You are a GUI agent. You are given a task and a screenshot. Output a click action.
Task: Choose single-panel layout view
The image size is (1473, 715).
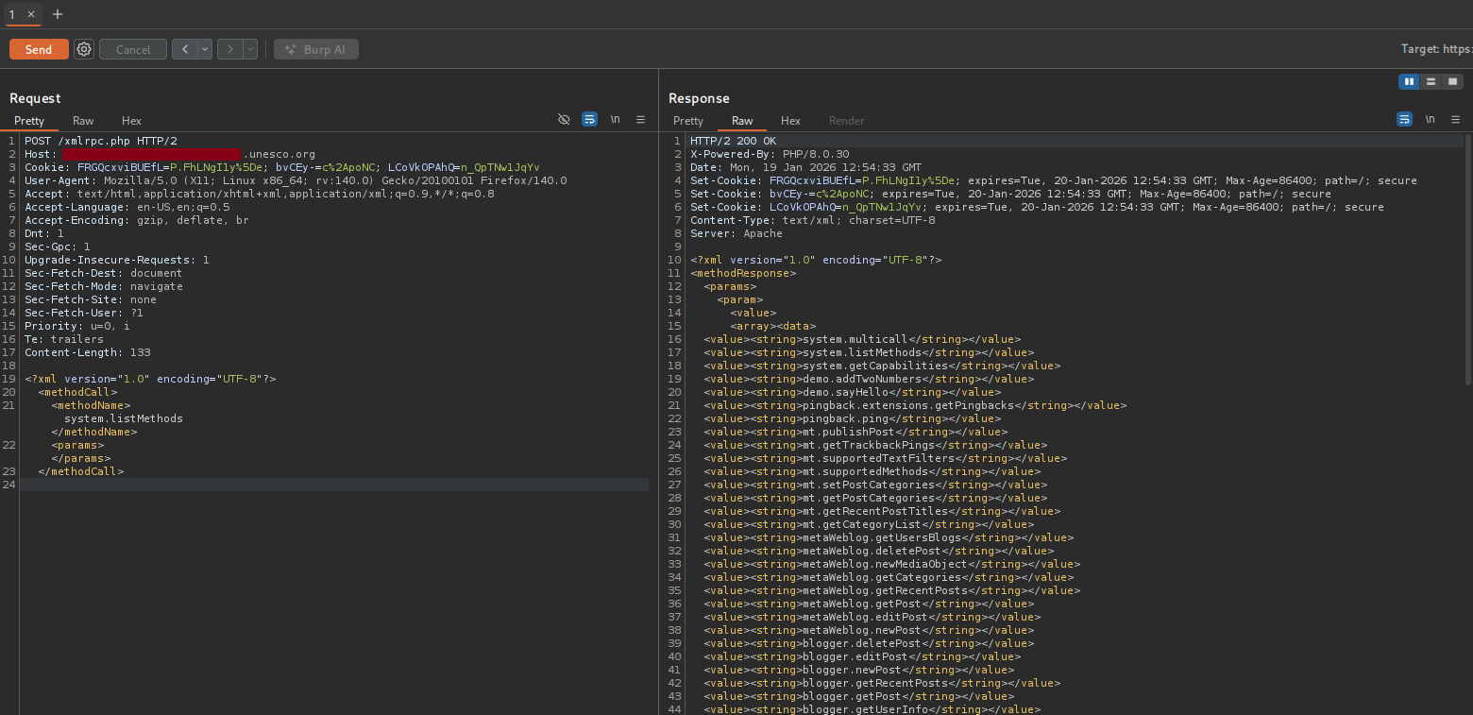(1454, 81)
